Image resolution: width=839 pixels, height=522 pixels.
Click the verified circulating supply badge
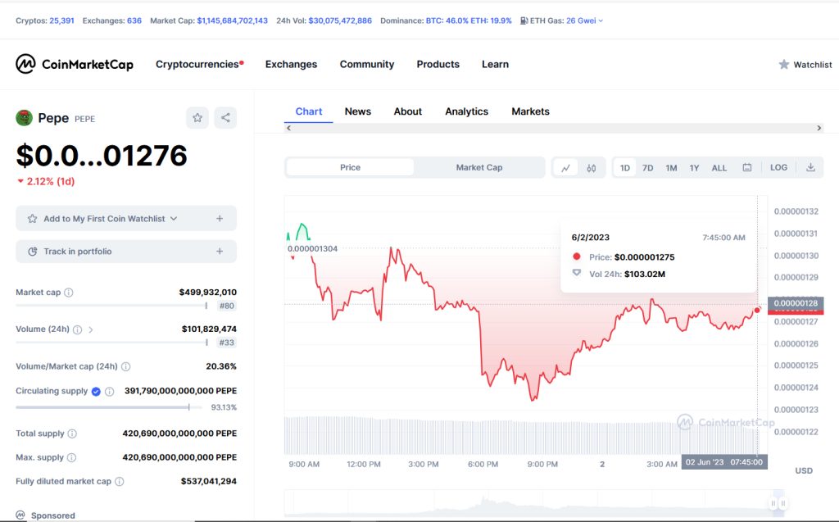(96, 392)
